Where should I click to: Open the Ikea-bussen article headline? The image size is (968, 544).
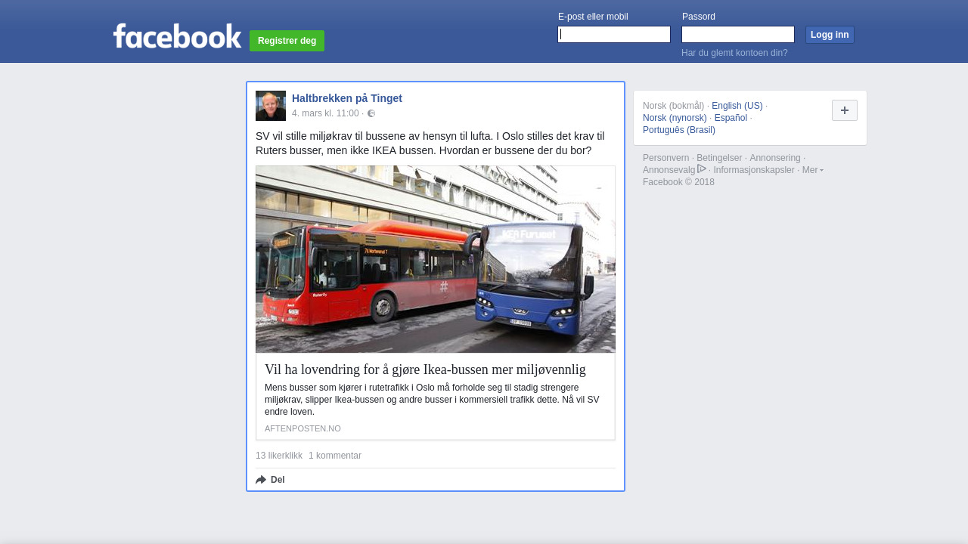425,369
